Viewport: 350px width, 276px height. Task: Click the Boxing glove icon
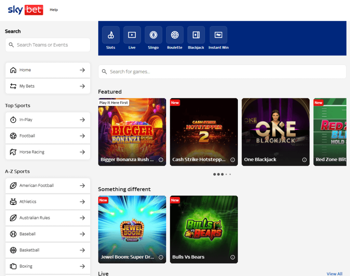pyautogui.click(x=13, y=266)
